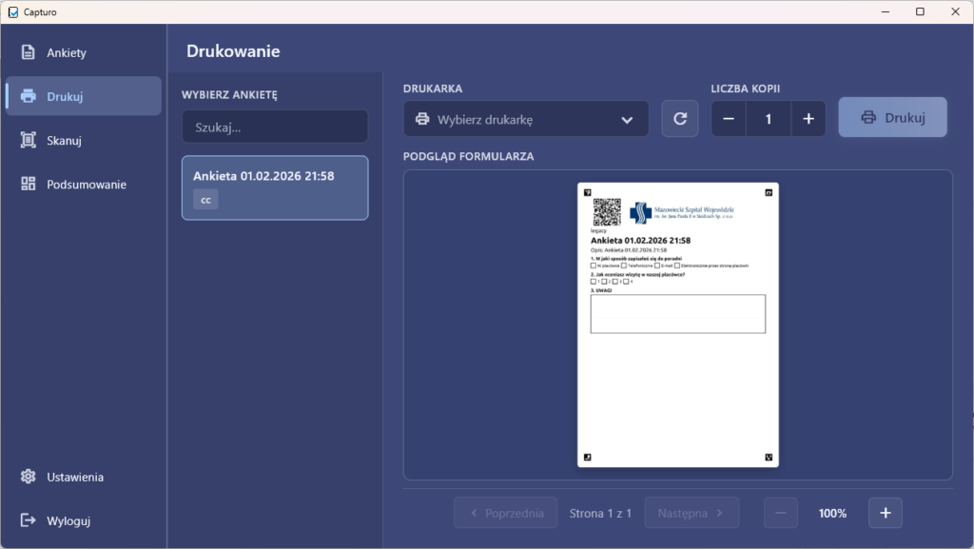974x549 pixels.
Task: Focus the Szukaj search field
Action: [x=275, y=127]
